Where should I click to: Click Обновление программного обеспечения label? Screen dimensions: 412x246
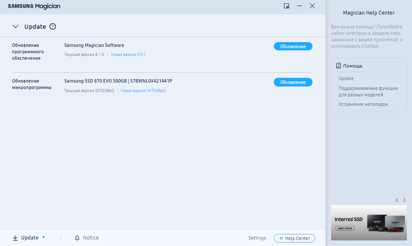tap(28, 52)
